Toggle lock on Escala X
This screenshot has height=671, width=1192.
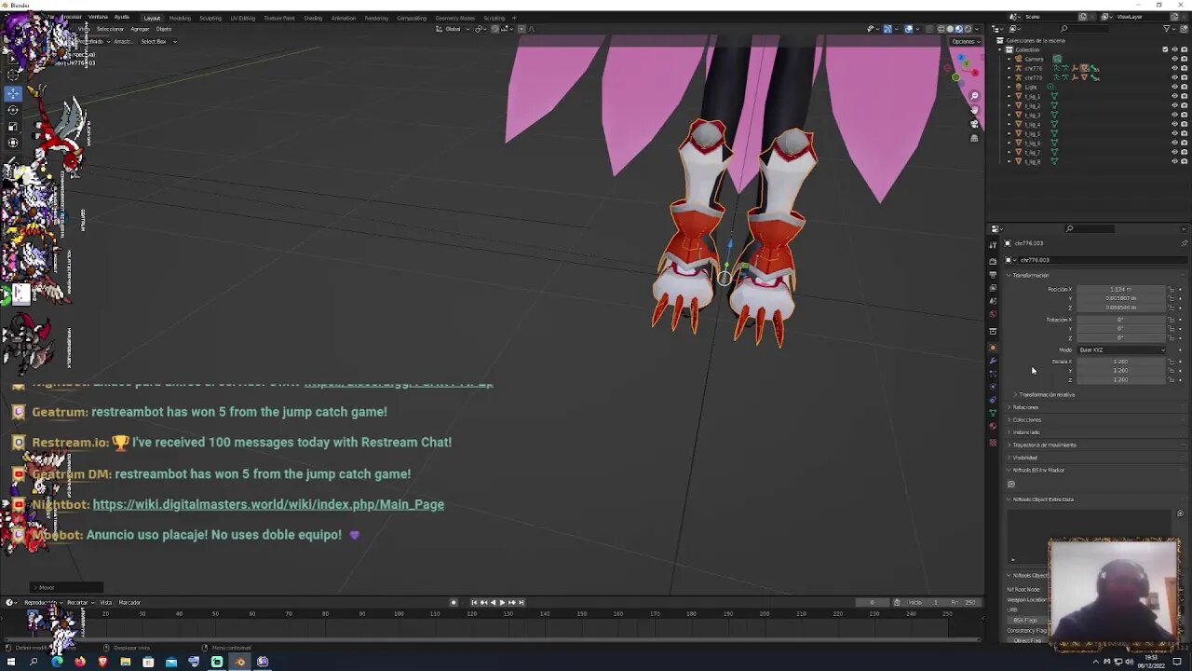(x=1172, y=362)
